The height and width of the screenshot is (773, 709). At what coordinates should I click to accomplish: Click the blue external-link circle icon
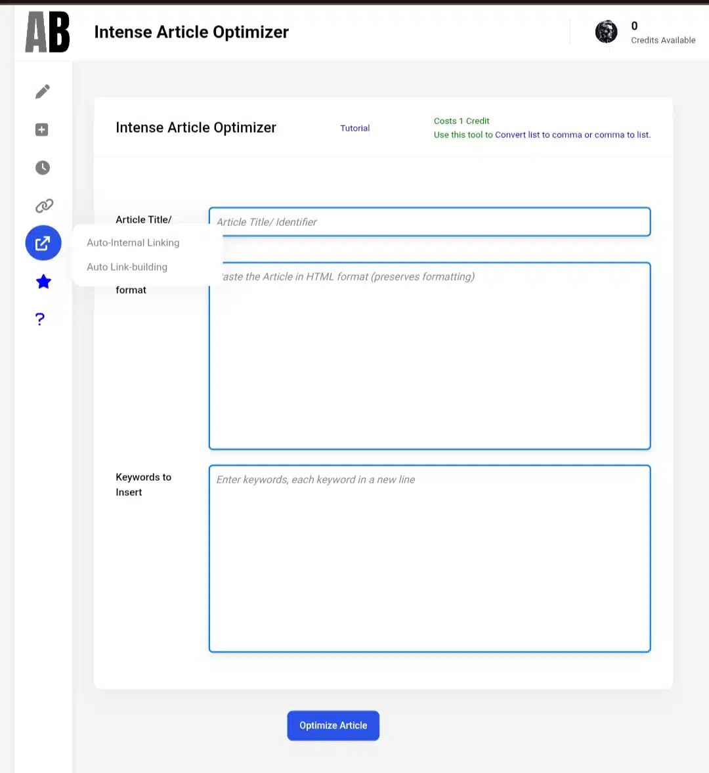[x=43, y=243]
